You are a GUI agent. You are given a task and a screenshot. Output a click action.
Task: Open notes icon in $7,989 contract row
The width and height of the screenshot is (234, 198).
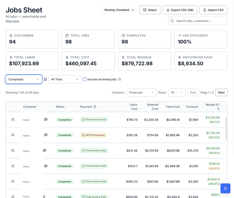(46, 120)
